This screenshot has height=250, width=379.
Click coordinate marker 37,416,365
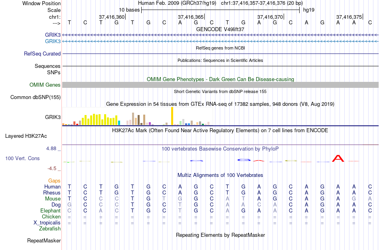190,17
